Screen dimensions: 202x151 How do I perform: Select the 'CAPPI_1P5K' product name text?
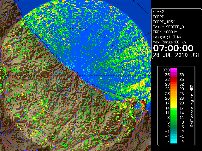tap(164, 22)
